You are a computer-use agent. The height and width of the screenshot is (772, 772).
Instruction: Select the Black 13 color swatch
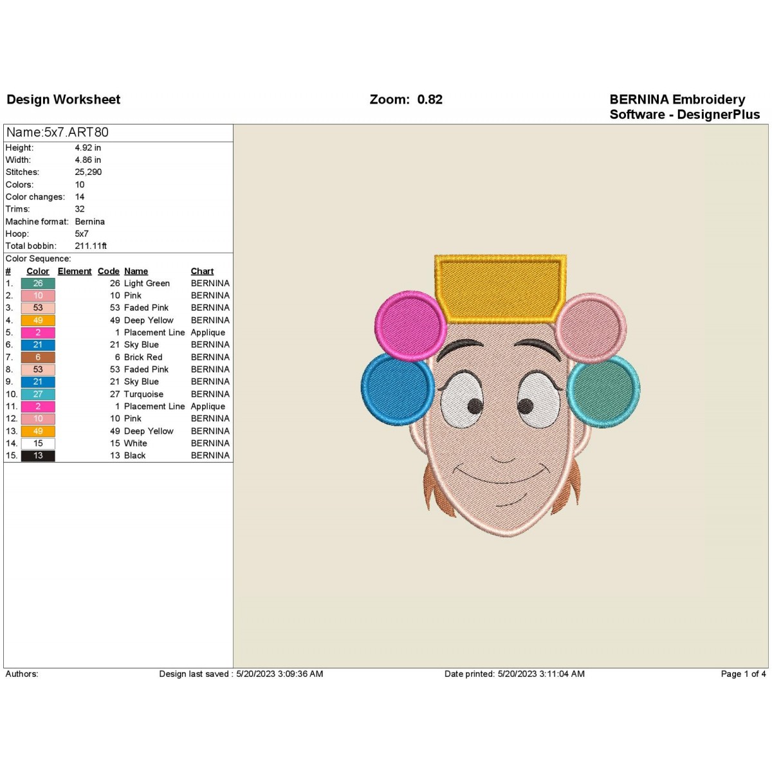(x=38, y=456)
